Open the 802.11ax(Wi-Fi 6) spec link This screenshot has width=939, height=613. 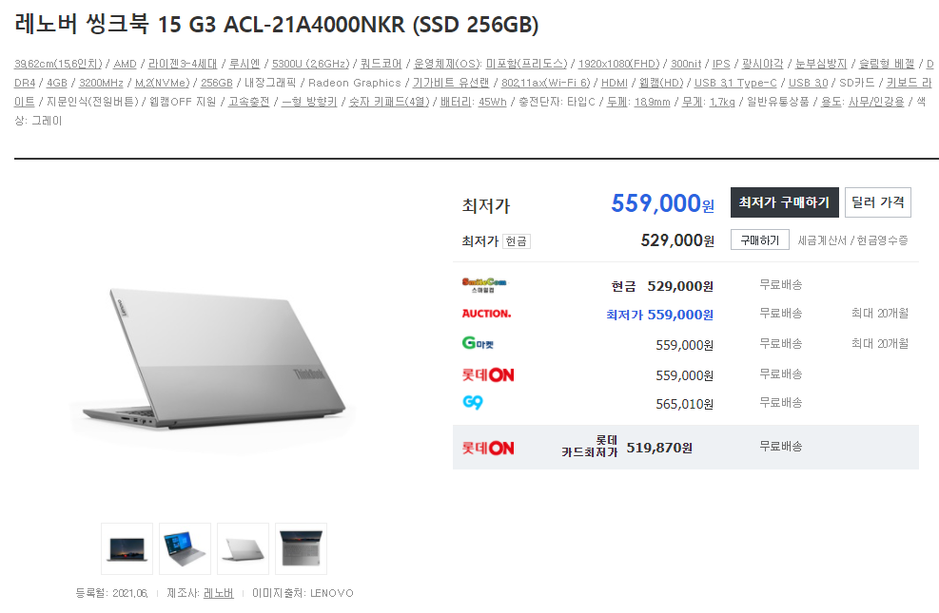coord(545,83)
